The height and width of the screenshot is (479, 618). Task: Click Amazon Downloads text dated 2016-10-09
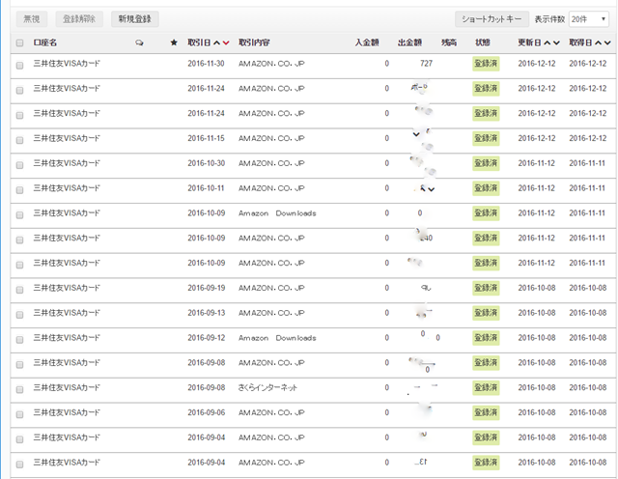tap(277, 213)
